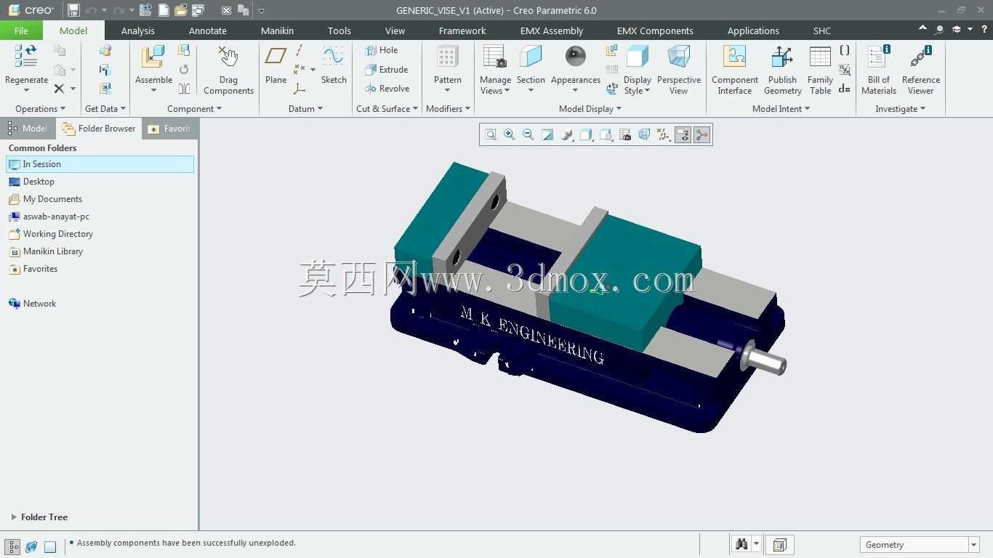Open the Geometry selection filter dropdown
This screenshot has width=993, height=558.
[x=973, y=545]
